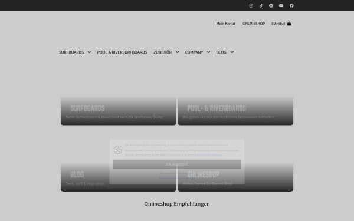This screenshot has width=354, height=221.
Task: Expand the BLOG dropdown chevron
Action: pyautogui.click(x=232, y=52)
